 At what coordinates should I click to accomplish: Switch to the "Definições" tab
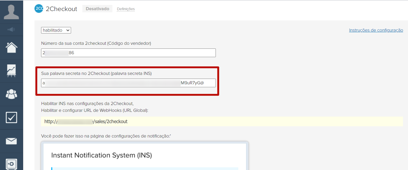(x=126, y=9)
